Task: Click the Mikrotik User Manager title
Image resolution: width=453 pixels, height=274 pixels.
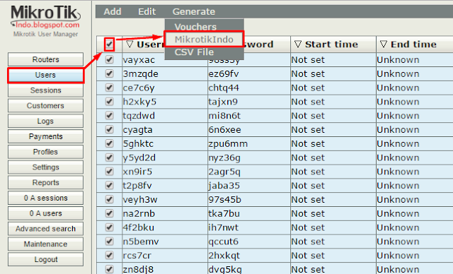Action: point(45,34)
